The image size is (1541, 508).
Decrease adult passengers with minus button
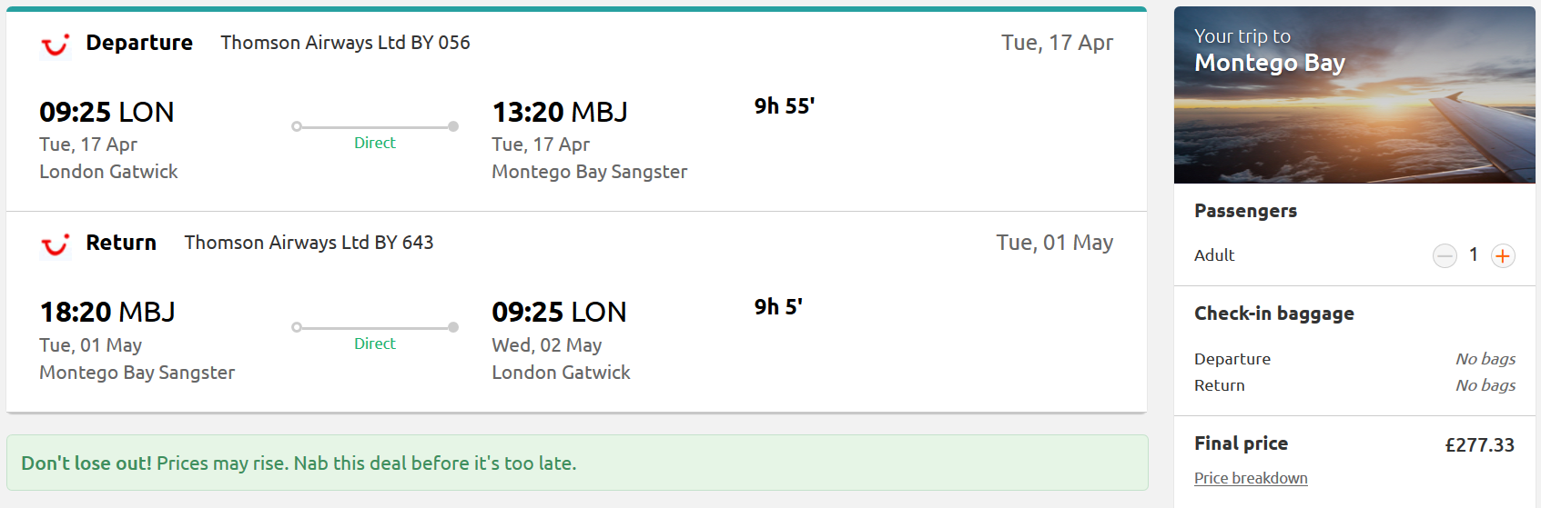[x=1445, y=256]
